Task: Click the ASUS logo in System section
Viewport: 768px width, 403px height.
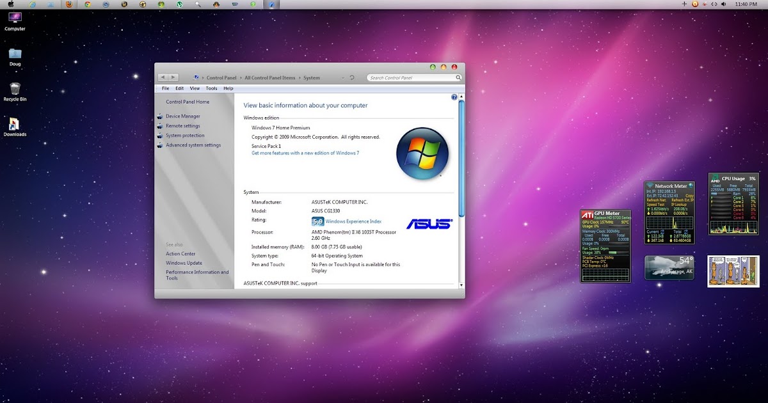Action: tap(429, 224)
